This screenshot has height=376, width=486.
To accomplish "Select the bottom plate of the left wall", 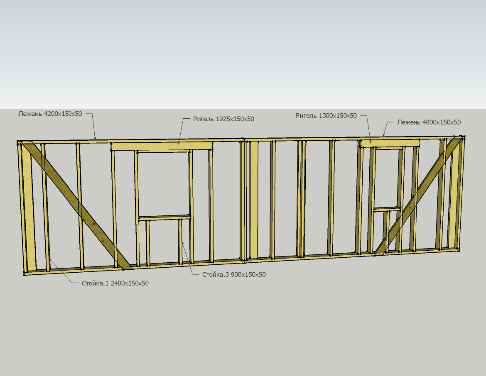I will 133,266.
